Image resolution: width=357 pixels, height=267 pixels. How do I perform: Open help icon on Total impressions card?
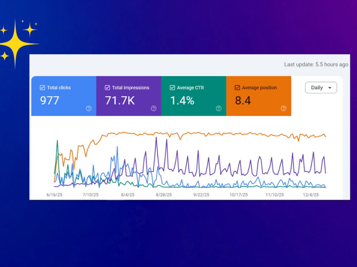154,109
